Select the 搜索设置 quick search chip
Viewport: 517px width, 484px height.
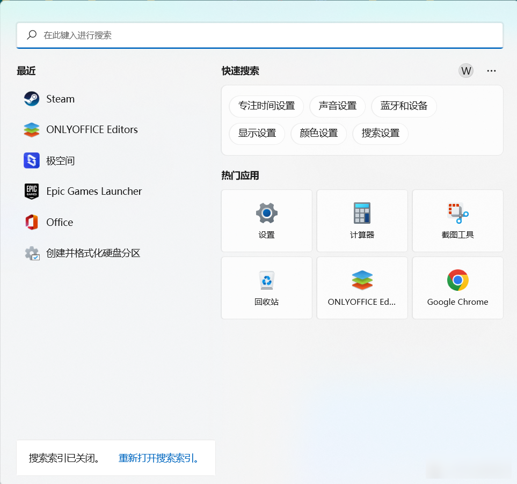(x=381, y=134)
